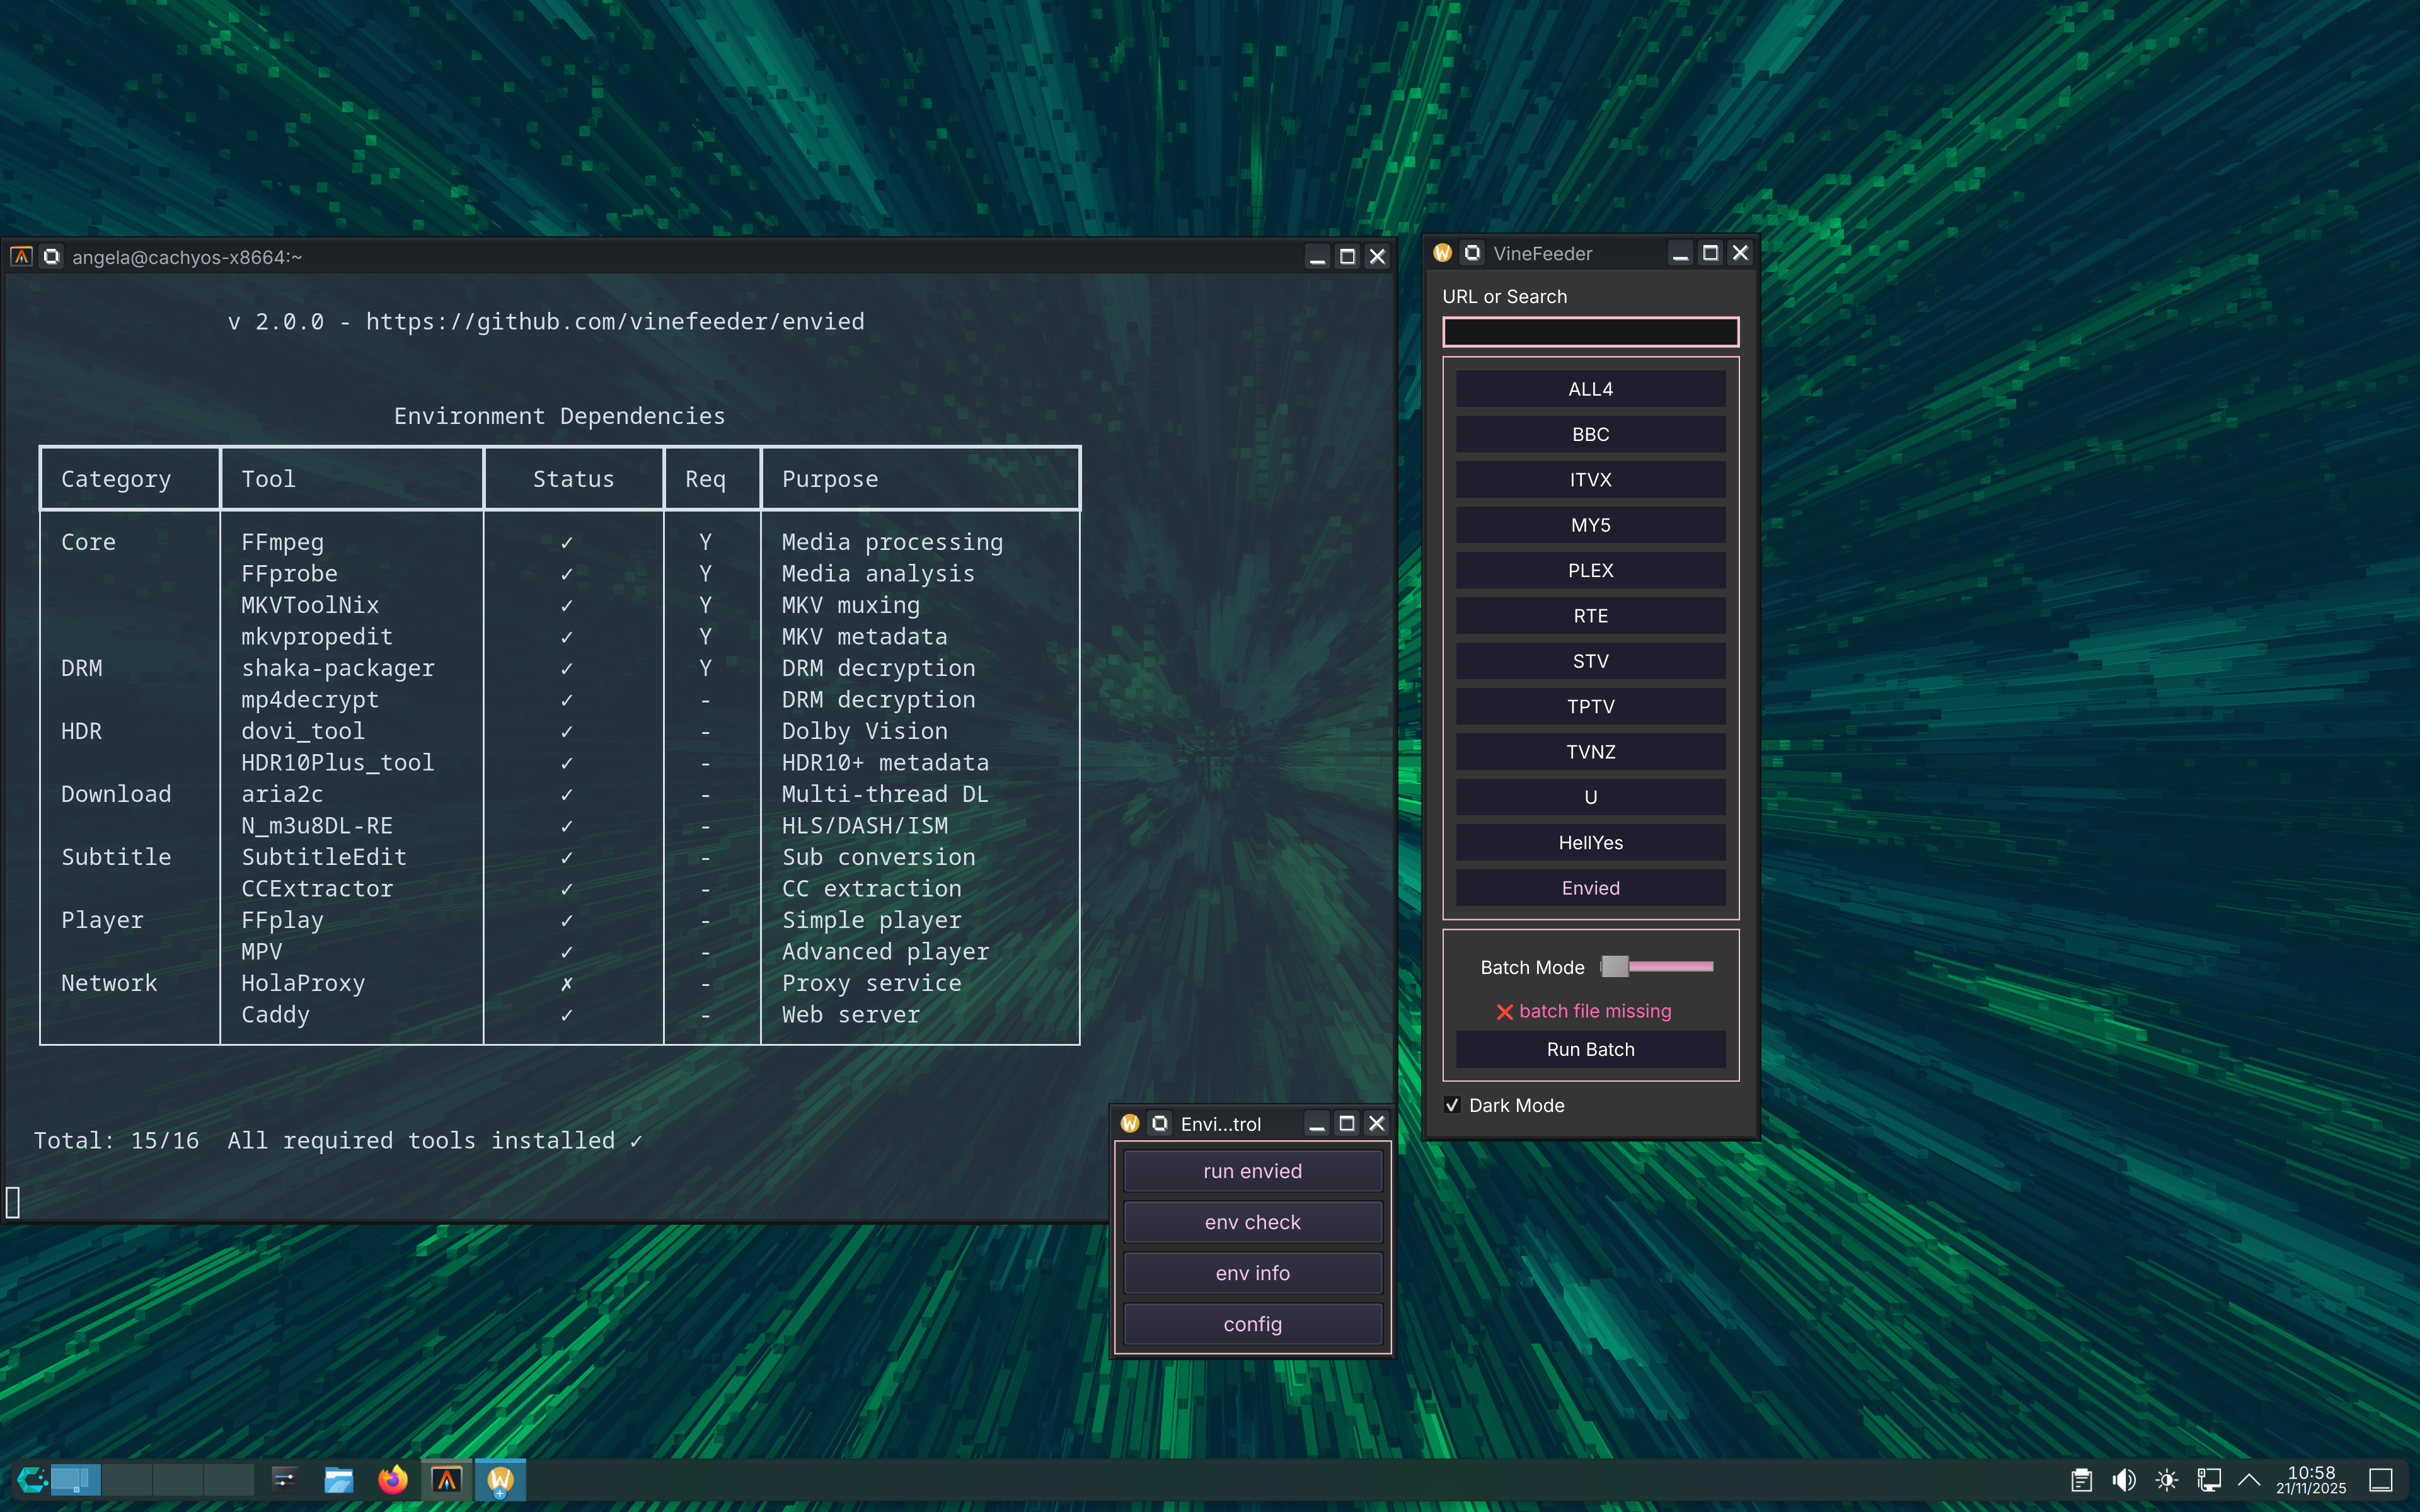The height and width of the screenshot is (1512, 2420).
Task: Click the clipboard tray icon
Action: (x=2081, y=1479)
